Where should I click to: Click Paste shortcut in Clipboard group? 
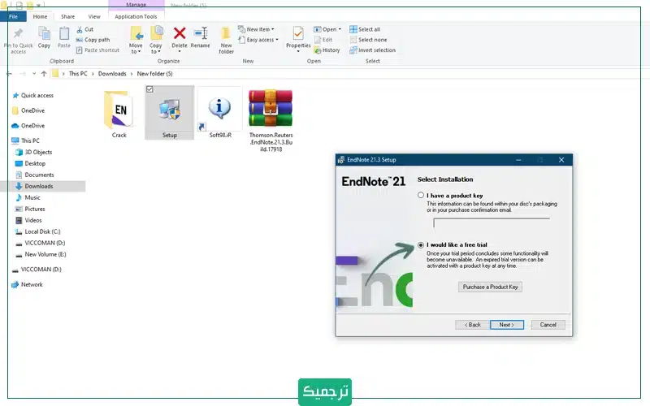point(97,50)
